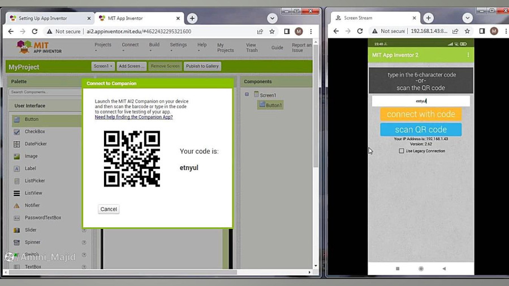
Task: Open My Projects
Action: click(x=225, y=47)
